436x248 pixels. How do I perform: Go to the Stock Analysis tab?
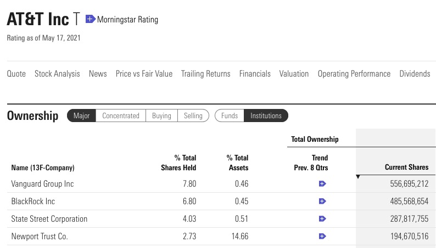coord(57,73)
